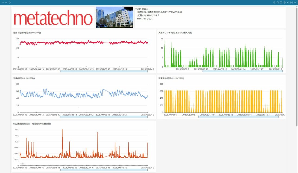298x173 pixels.
Task: Click the share icon
Action: (x=288, y=2)
